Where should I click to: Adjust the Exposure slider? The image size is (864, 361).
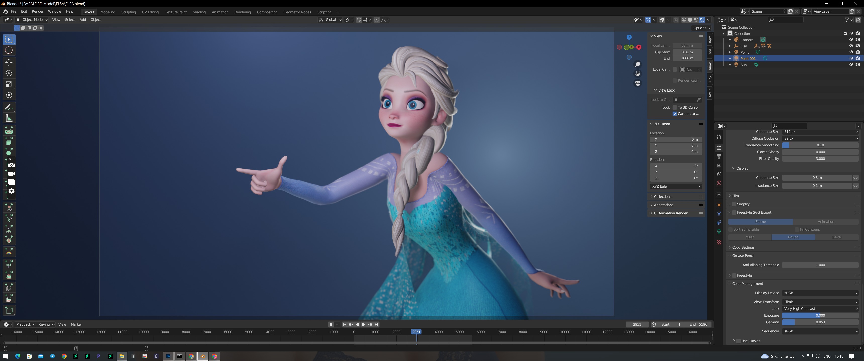[x=820, y=315]
